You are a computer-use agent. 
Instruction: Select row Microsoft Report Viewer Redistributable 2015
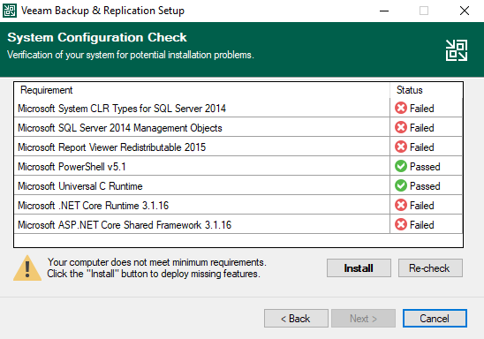tap(238, 147)
